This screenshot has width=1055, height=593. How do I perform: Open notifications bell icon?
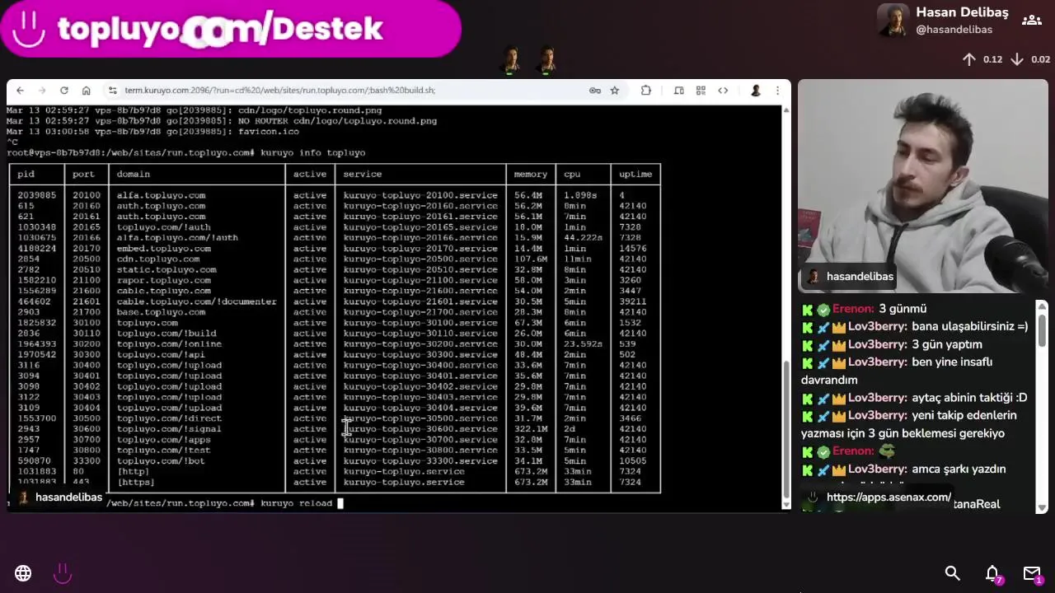[x=992, y=573]
